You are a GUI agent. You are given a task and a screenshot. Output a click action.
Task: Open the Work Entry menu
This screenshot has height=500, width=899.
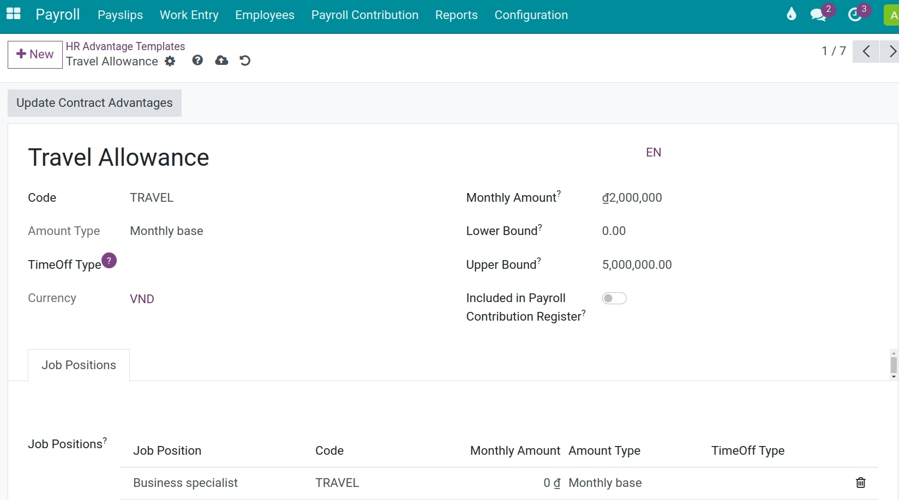pos(189,15)
